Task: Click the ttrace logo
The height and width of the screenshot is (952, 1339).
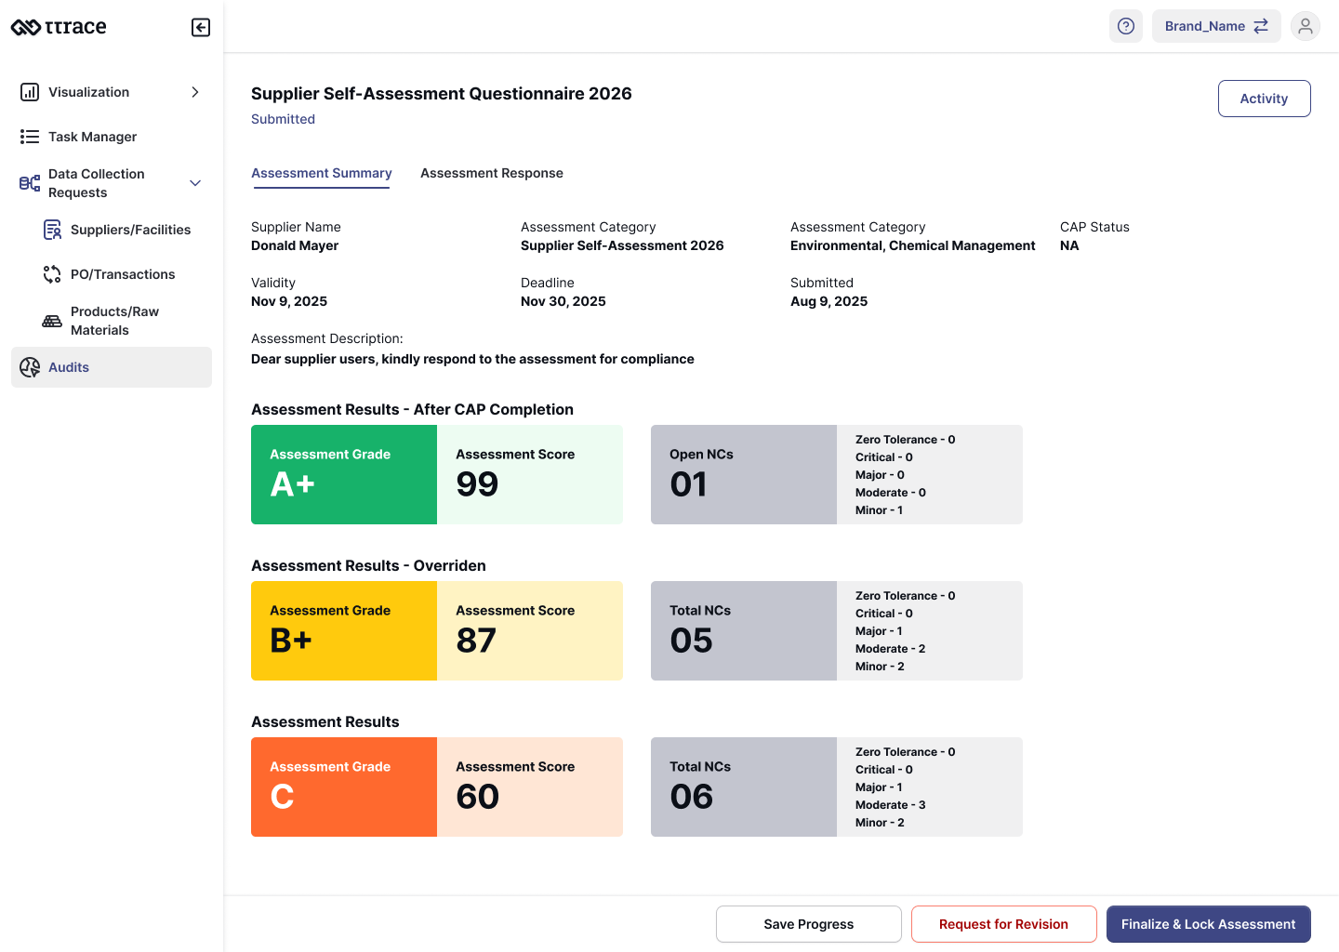Action: point(59,27)
